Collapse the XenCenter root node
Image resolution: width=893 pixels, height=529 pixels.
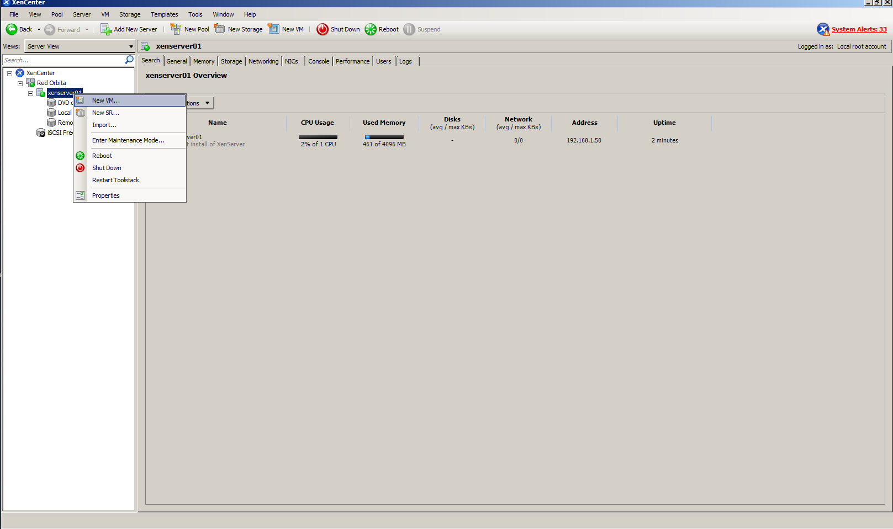pyautogui.click(x=9, y=72)
